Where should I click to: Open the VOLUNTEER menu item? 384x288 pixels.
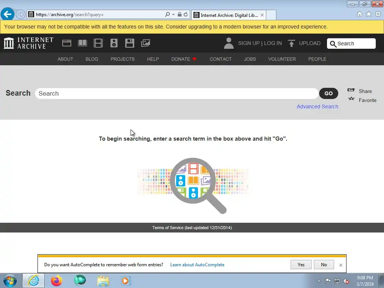[282, 59]
